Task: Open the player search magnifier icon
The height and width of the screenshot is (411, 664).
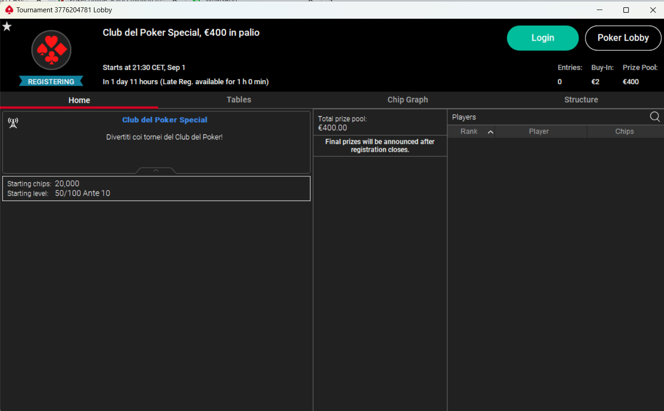Action: pos(654,117)
